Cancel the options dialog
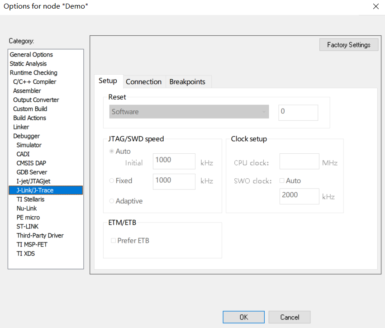Screen dimensions: 385x328 pos(290,317)
